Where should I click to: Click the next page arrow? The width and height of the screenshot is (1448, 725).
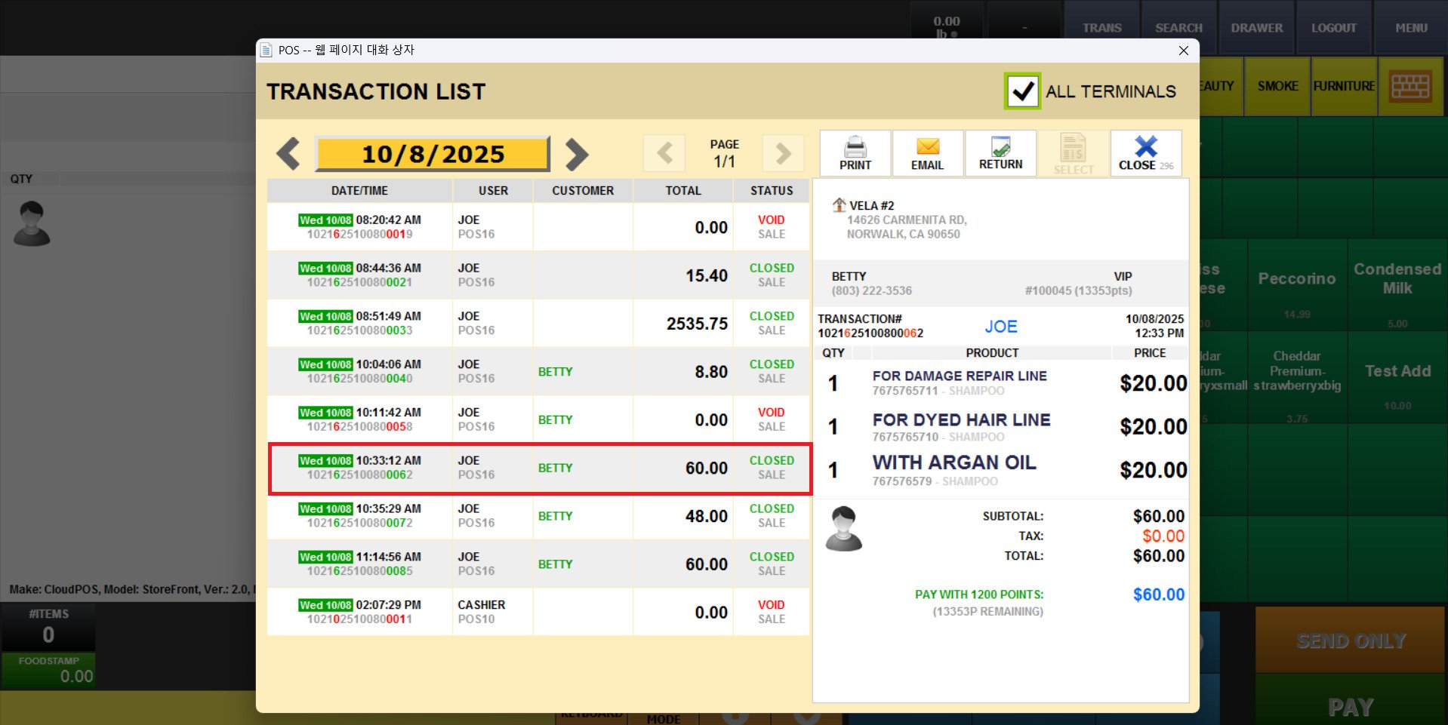[783, 154]
